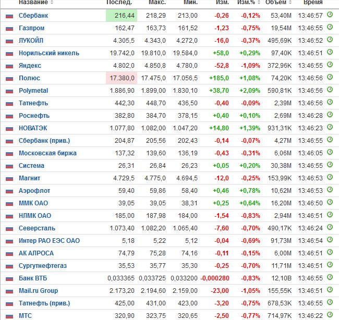Open the Polymetal stock link

coord(33,91)
